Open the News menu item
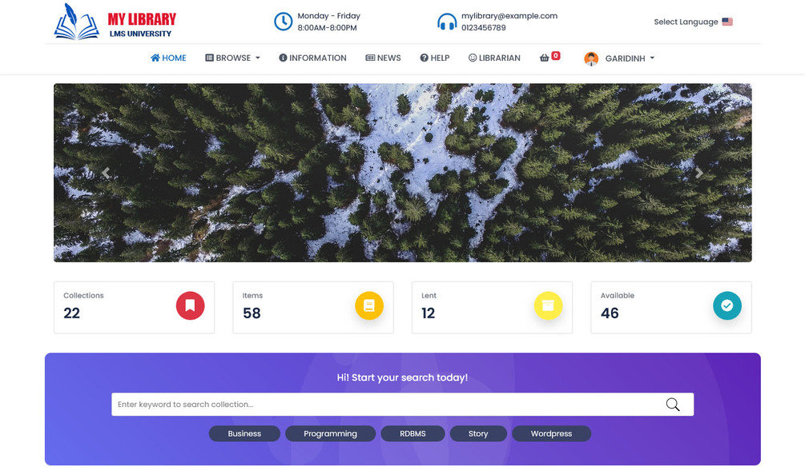This screenshot has height=475, width=805. (x=383, y=58)
